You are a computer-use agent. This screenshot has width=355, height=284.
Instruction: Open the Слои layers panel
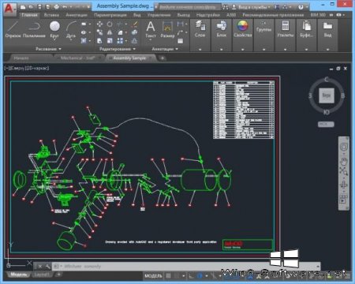coord(200,29)
